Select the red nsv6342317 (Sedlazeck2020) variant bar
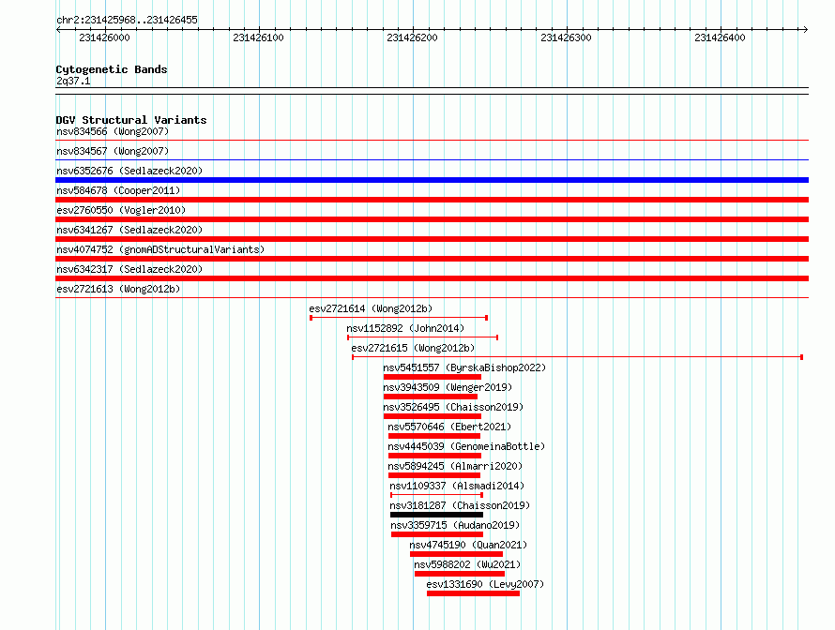 (432, 278)
